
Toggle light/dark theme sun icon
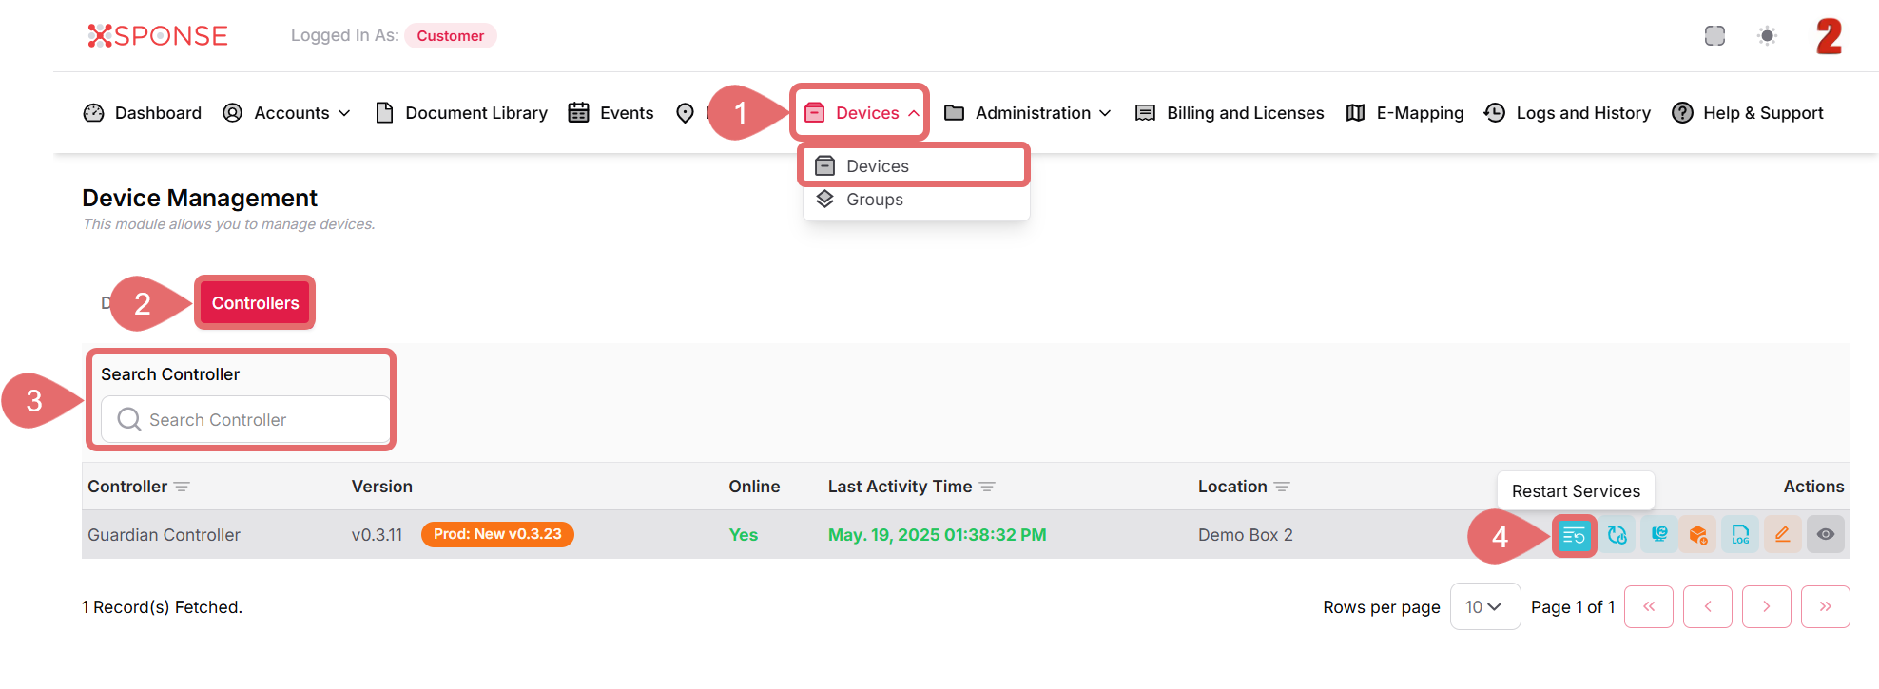(1767, 36)
